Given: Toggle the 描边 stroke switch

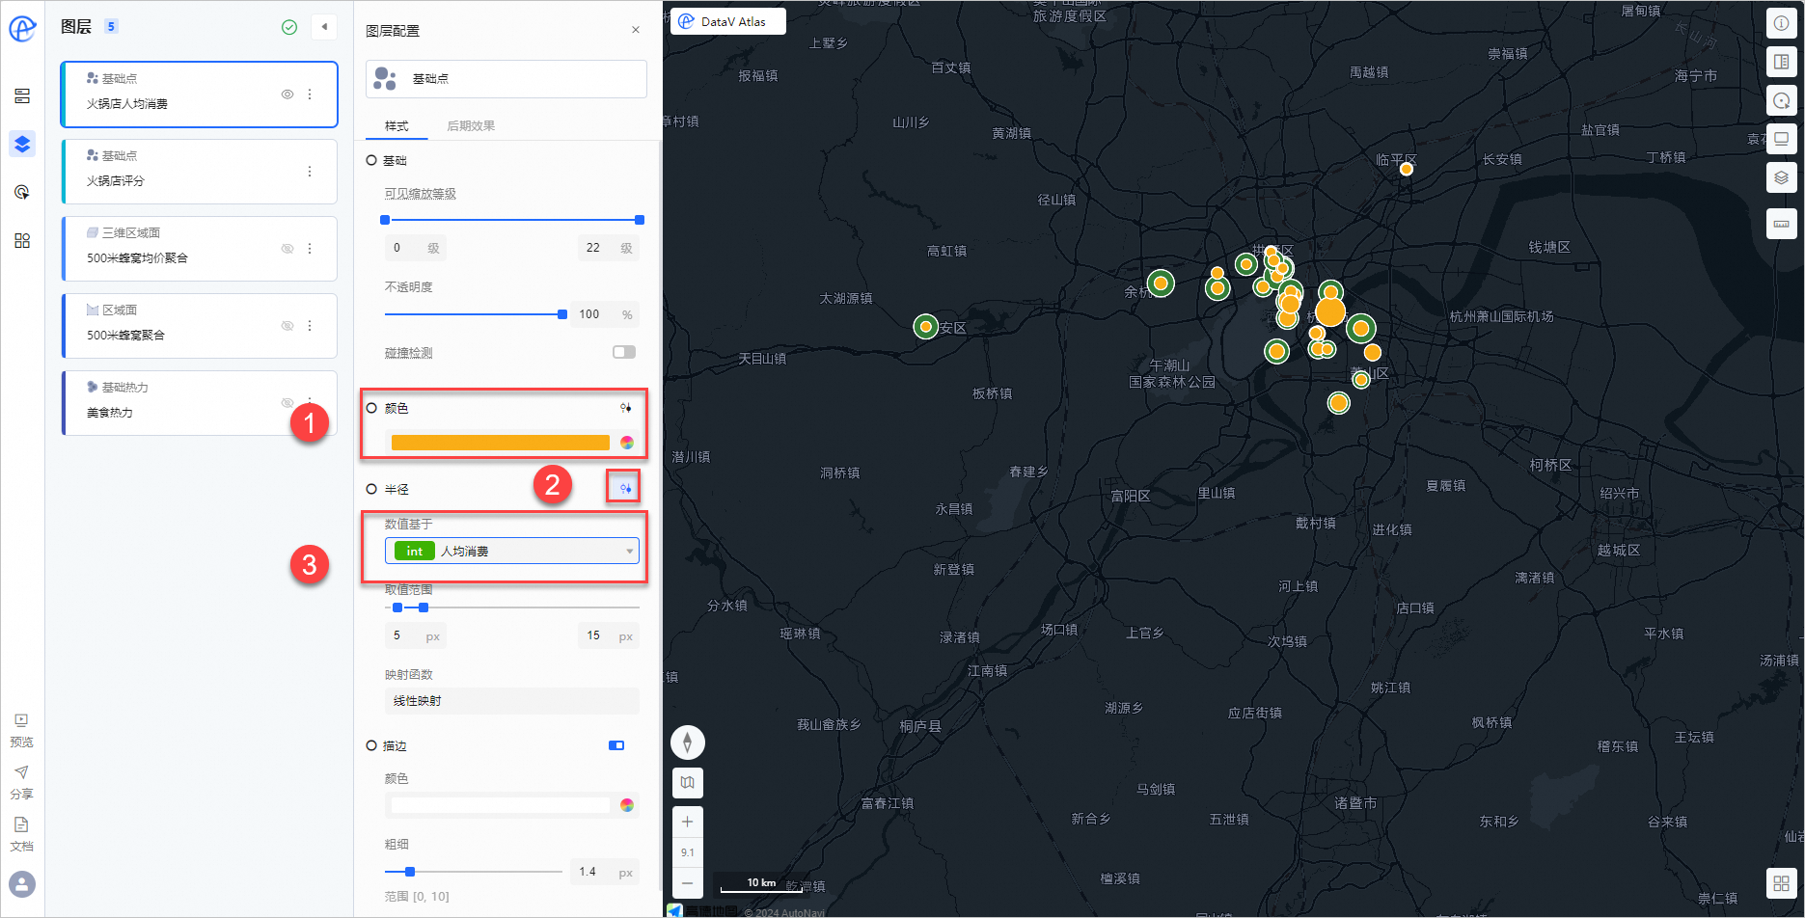Looking at the screenshot, I should (616, 745).
